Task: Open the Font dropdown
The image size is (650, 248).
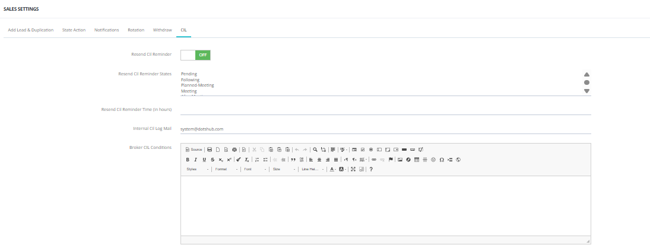Action: click(x=255, y=169)
